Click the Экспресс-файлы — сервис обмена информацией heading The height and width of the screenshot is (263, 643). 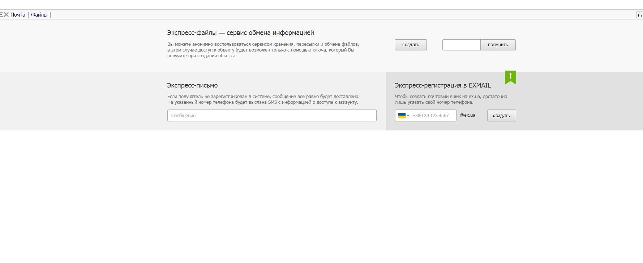(x=240, y=33)
